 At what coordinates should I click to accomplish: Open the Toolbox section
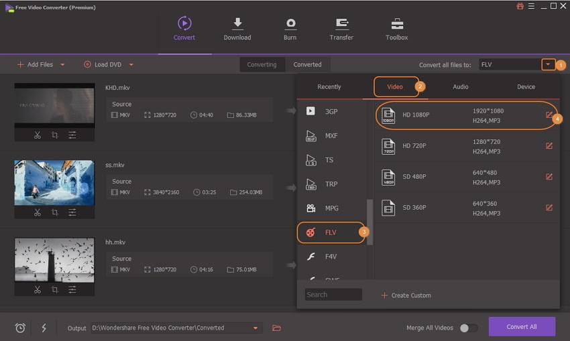click(396, 28)
